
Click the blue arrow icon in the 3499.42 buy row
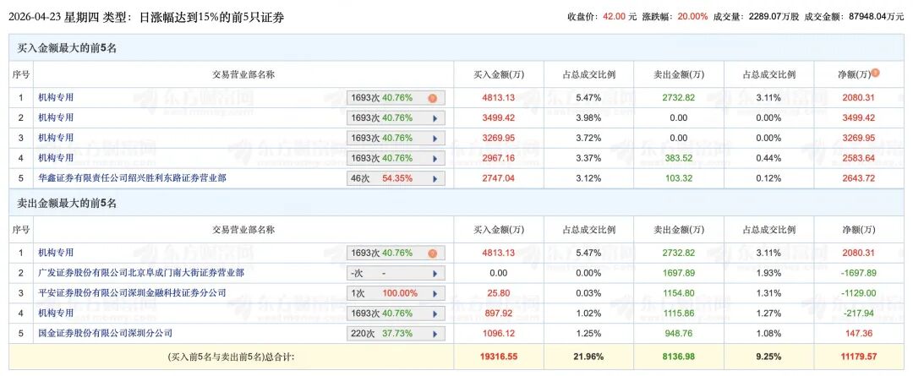point(435,118)
